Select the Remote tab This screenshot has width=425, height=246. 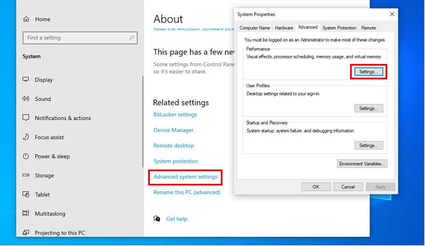click(368, 27)
